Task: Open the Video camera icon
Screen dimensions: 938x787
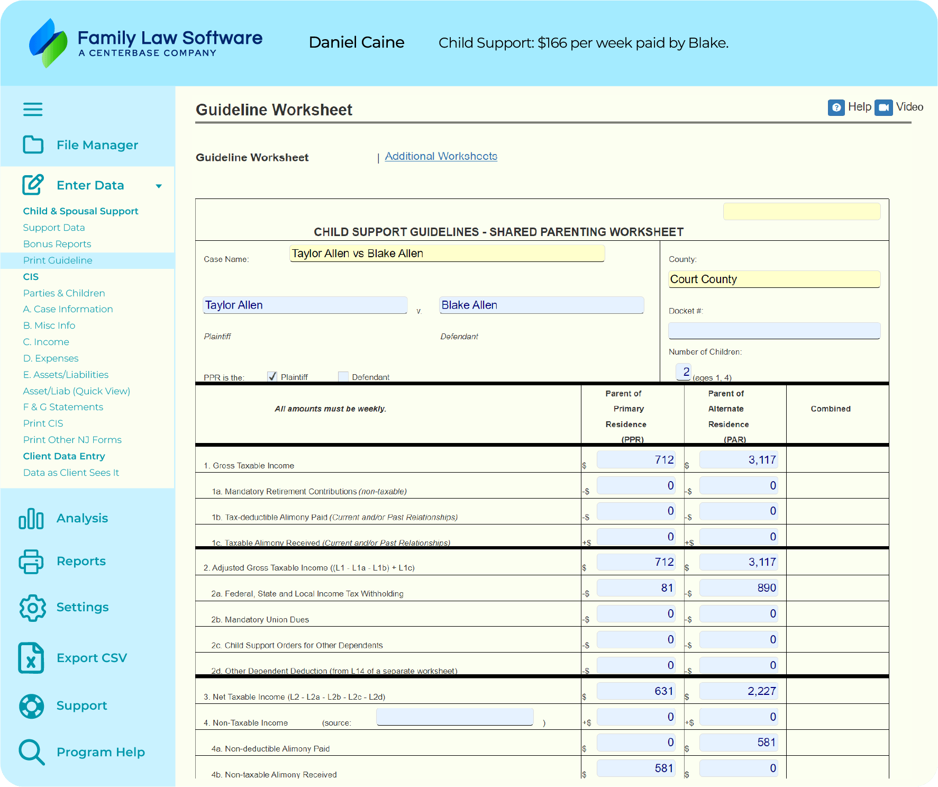Action: [x=883, y=107]
